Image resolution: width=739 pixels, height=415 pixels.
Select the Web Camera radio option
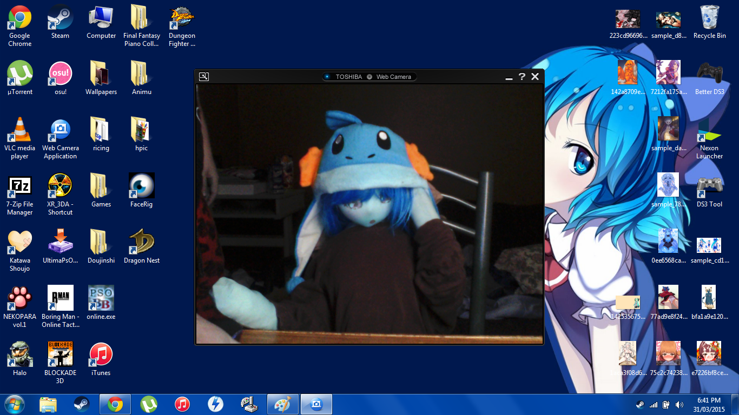(369, 77)
